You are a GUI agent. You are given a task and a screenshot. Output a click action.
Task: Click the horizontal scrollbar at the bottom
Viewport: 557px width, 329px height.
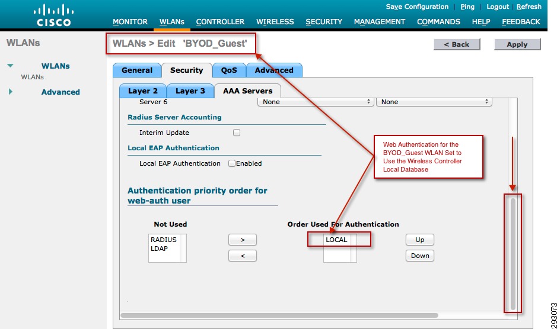click(279, 315)
